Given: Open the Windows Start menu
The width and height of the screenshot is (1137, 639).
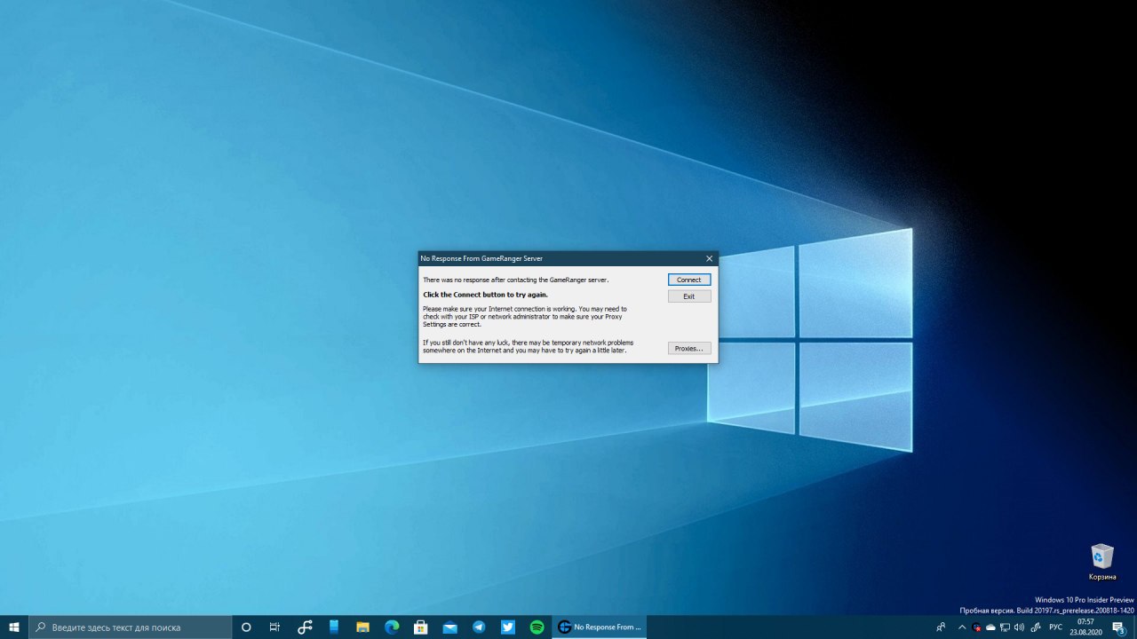Looking at the screenshot, I should tap(14, 627).
